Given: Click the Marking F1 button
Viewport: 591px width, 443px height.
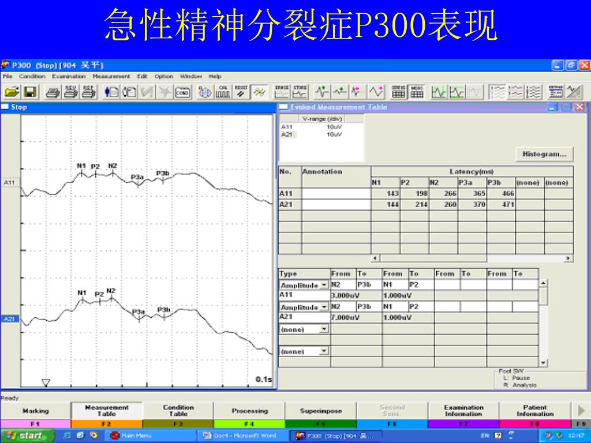Looking at the screenshot, I should [x=35, y=411].
